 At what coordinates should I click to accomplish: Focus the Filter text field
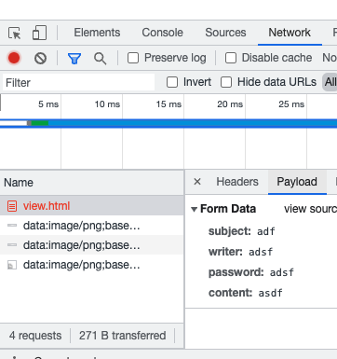pyautogui.click(x=79, y=83)
